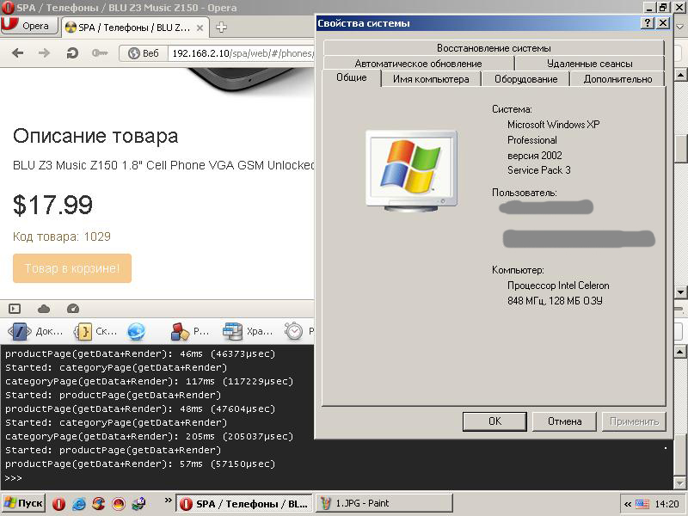
Task: Reload the page with the refresh icon
Action: pyautogui.click(x=72, y=53)
